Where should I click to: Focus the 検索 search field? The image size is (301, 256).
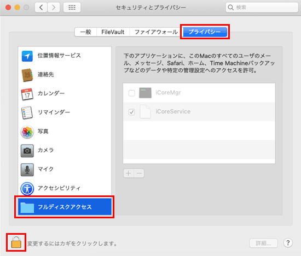(262, 8)
